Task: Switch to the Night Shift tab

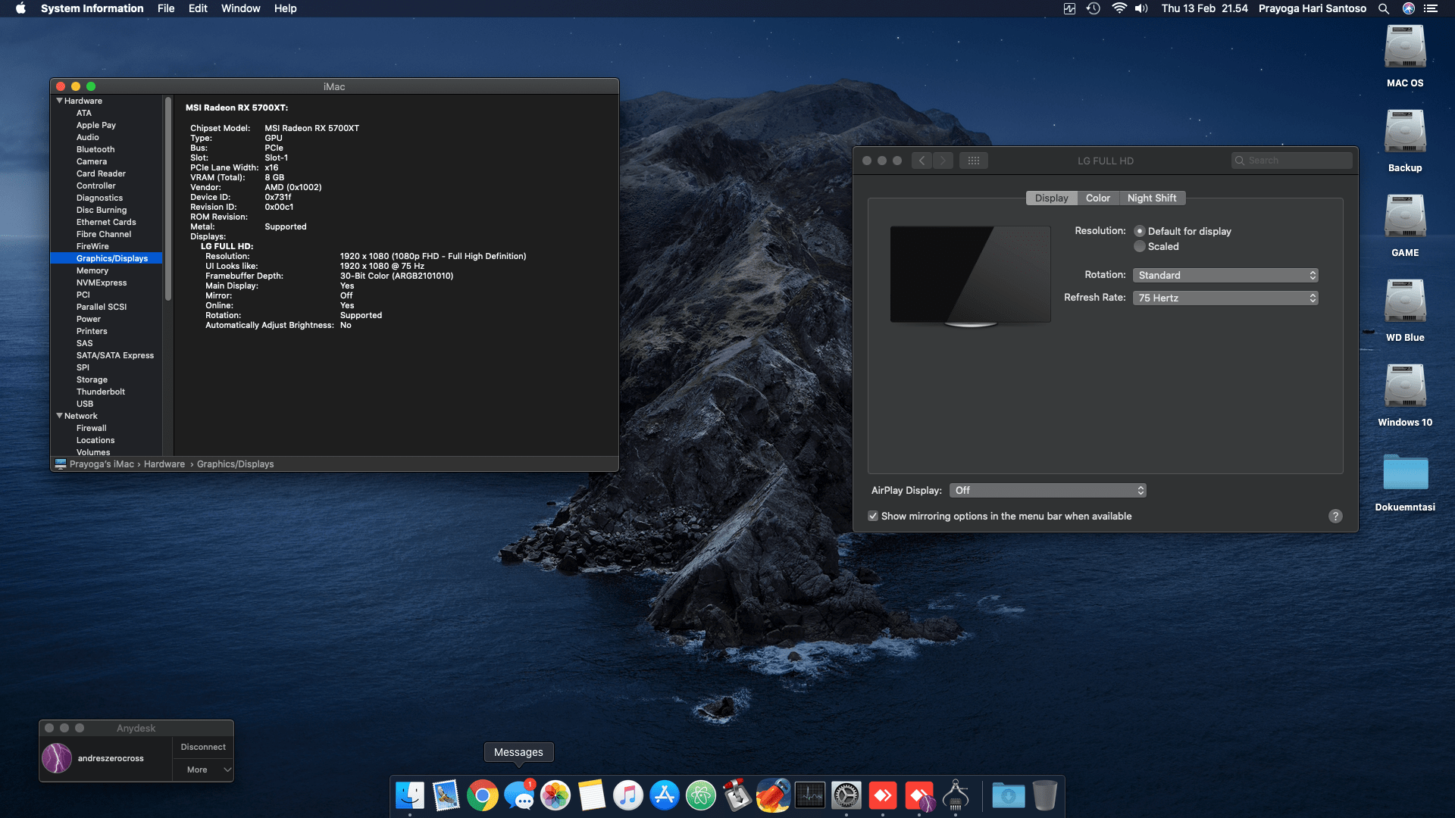Action: [1152, 198]
